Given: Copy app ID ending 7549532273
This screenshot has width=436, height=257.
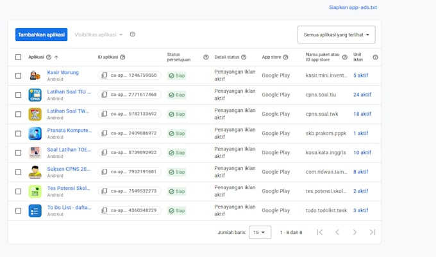Looking at the screenshot, I should click(x=105, y=191).
